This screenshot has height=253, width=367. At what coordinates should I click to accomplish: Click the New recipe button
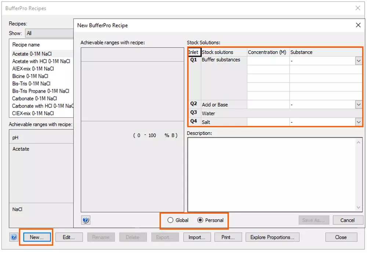coord(36,237)
